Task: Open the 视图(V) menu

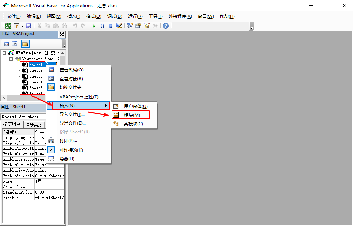Action: pyautogui.click(x=54, y=16)
